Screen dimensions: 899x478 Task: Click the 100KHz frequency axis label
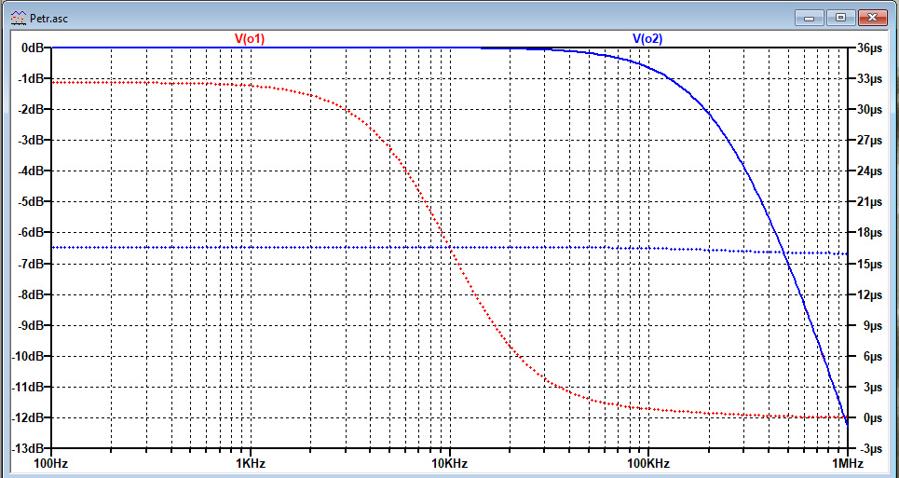point(647,462)
